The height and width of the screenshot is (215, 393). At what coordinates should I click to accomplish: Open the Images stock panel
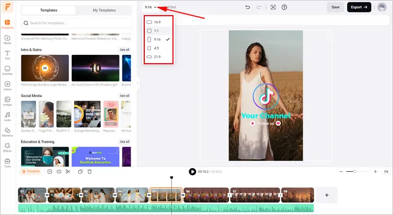pyautogui.click(x=7, y=101)
